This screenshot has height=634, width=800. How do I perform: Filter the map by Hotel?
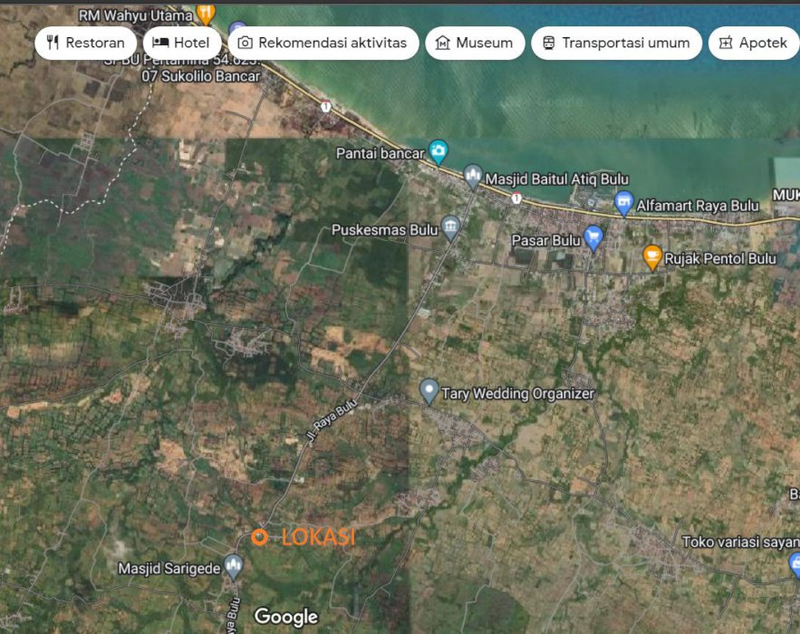tap(181, 43)
